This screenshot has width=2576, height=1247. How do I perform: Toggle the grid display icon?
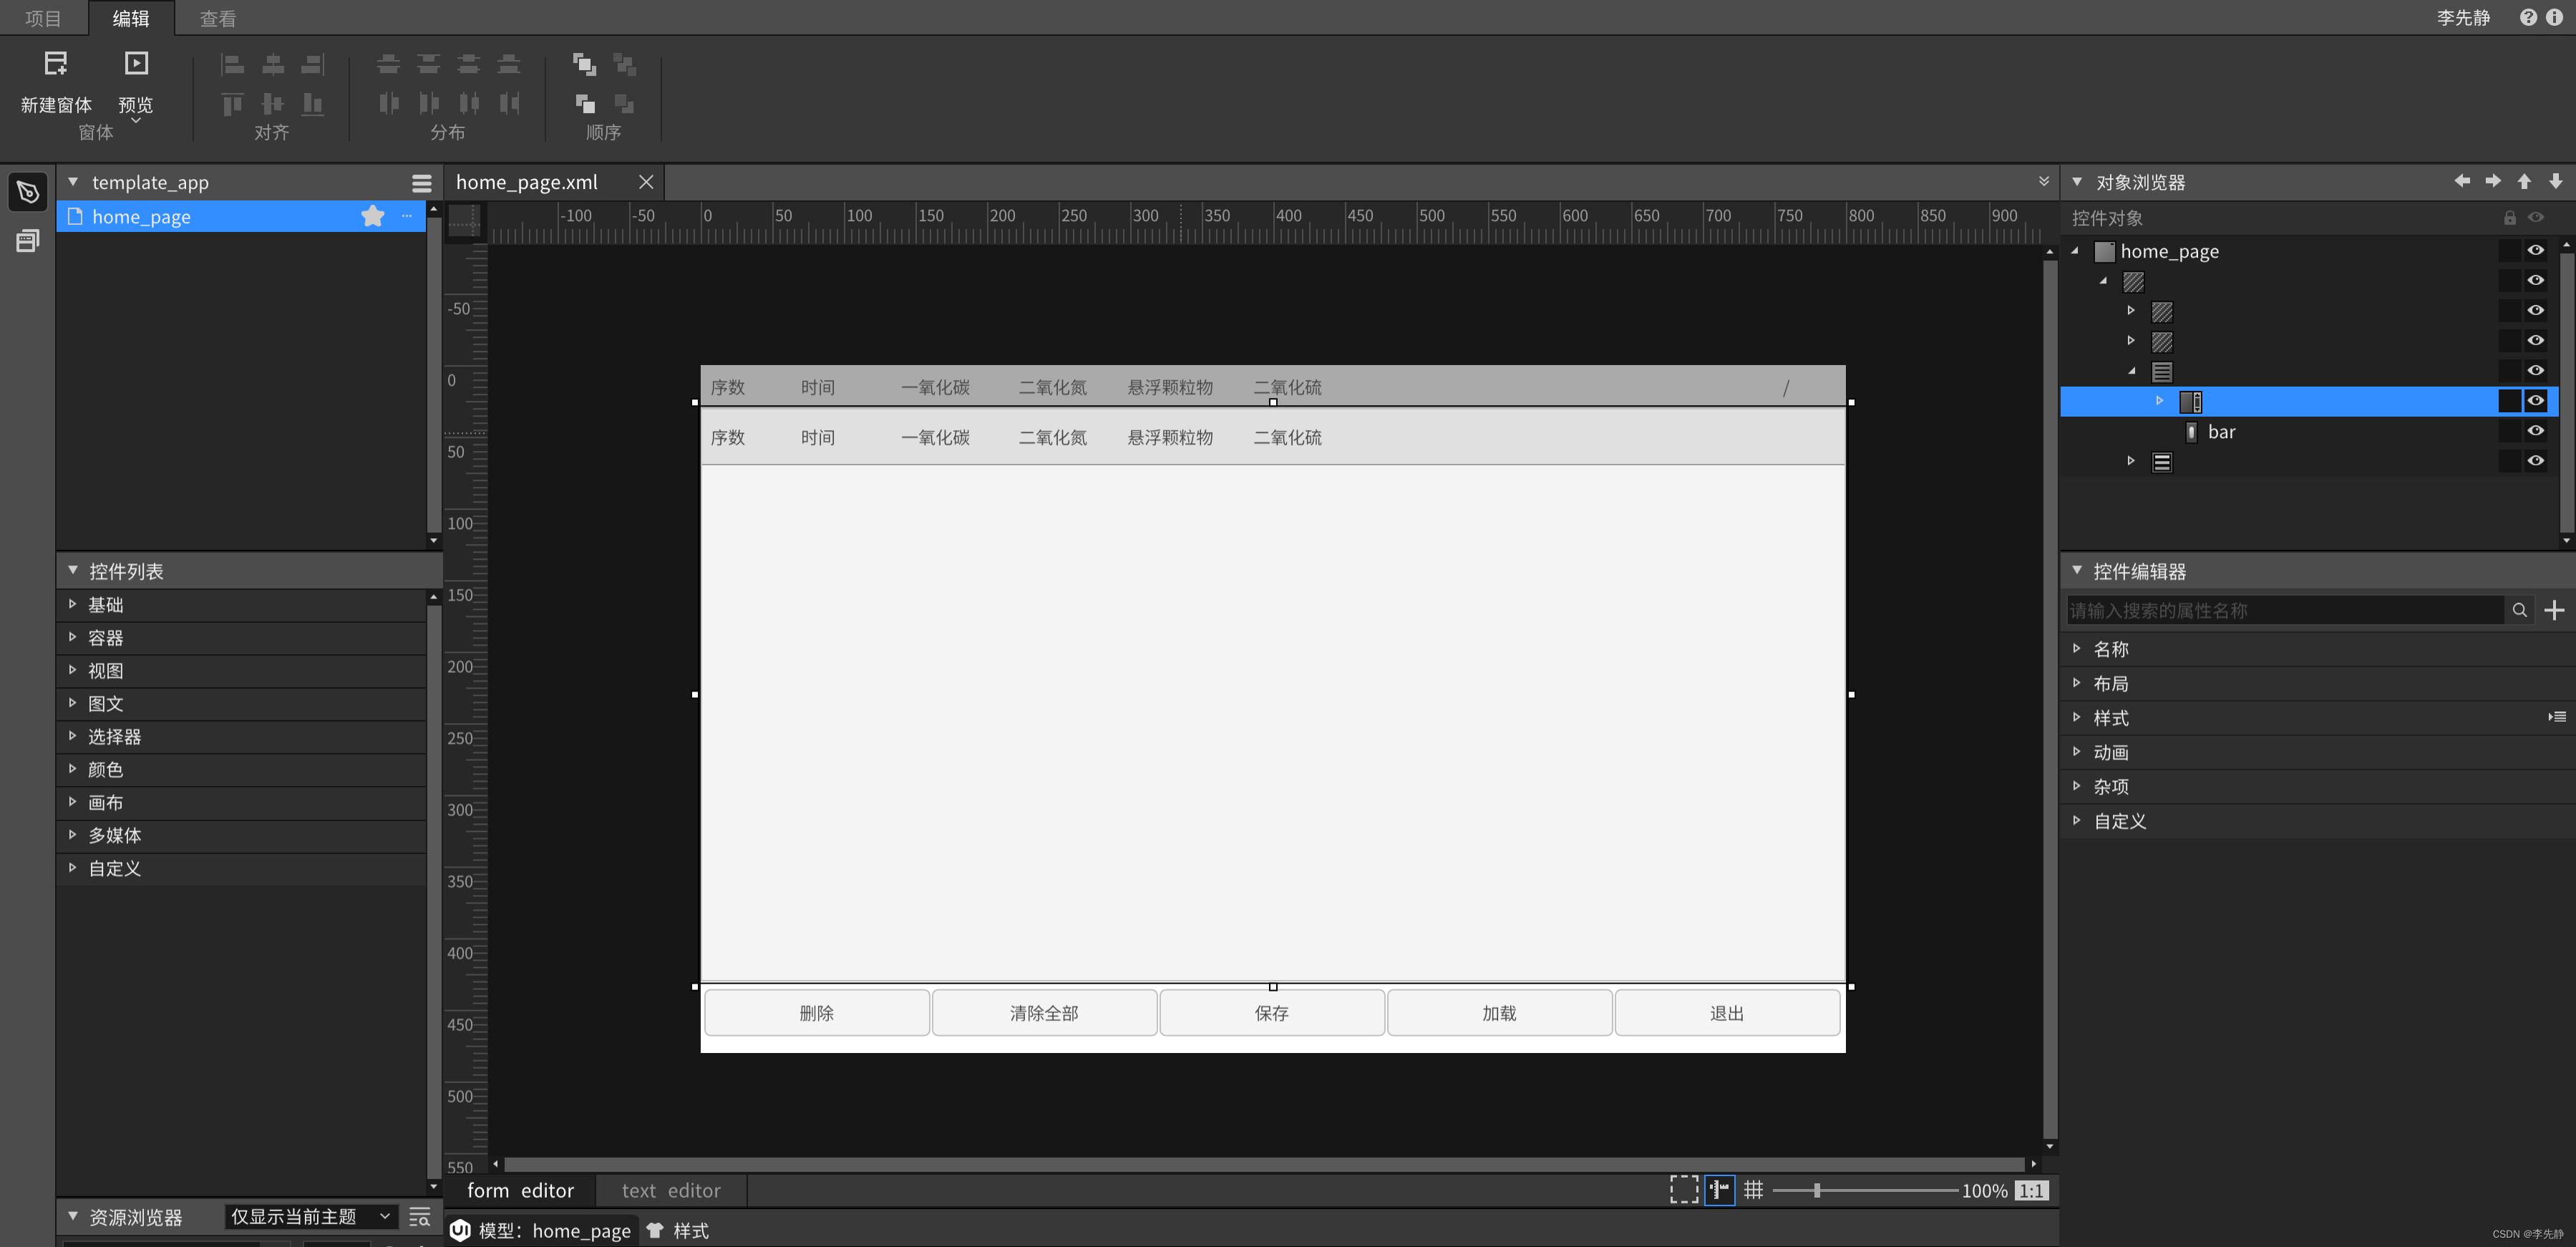click(1753, 1190)
